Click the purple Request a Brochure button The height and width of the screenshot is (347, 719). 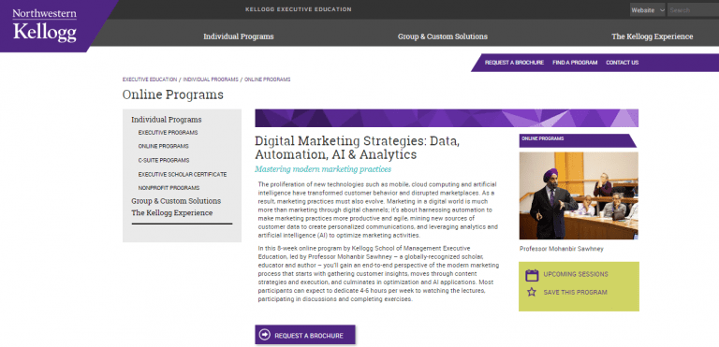(x=305, y=335)
